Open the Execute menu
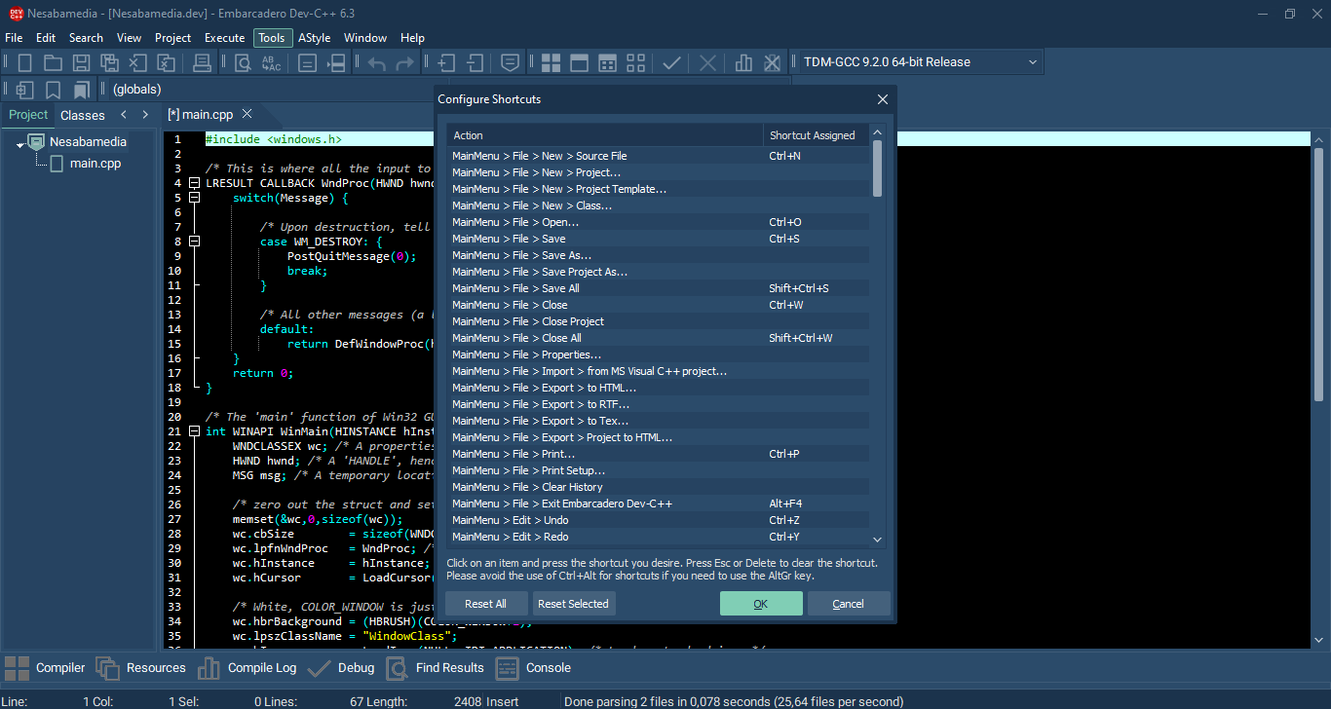This screenshot has width=1331, height=709. click(224, 38)
